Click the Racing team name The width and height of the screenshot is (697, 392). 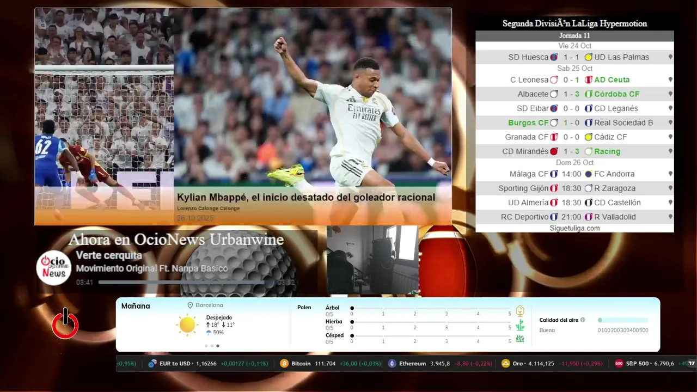point(607,151)
